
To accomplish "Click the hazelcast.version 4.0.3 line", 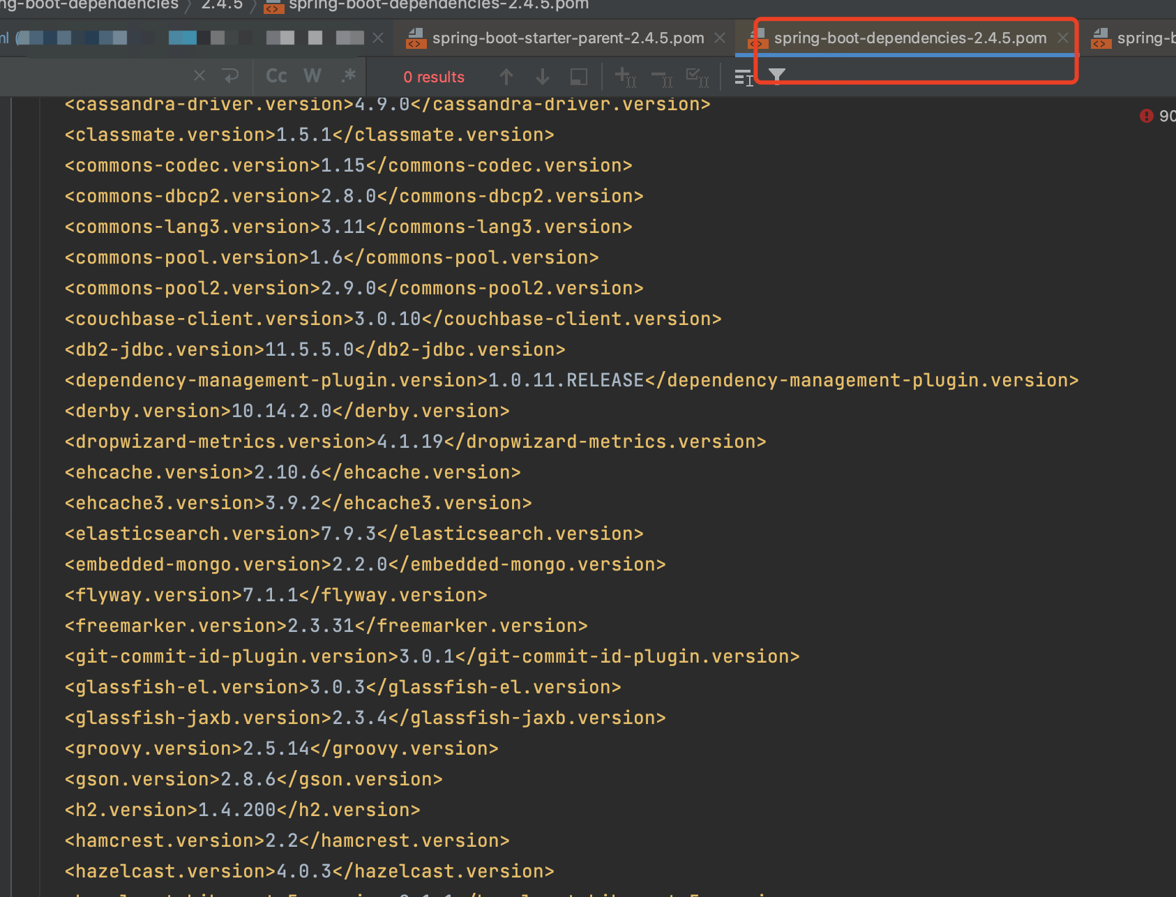I will tap(310, 871).
